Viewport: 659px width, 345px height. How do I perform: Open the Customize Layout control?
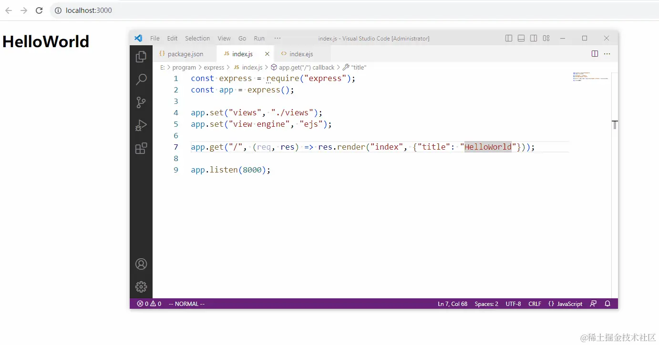tap(546, 38)
